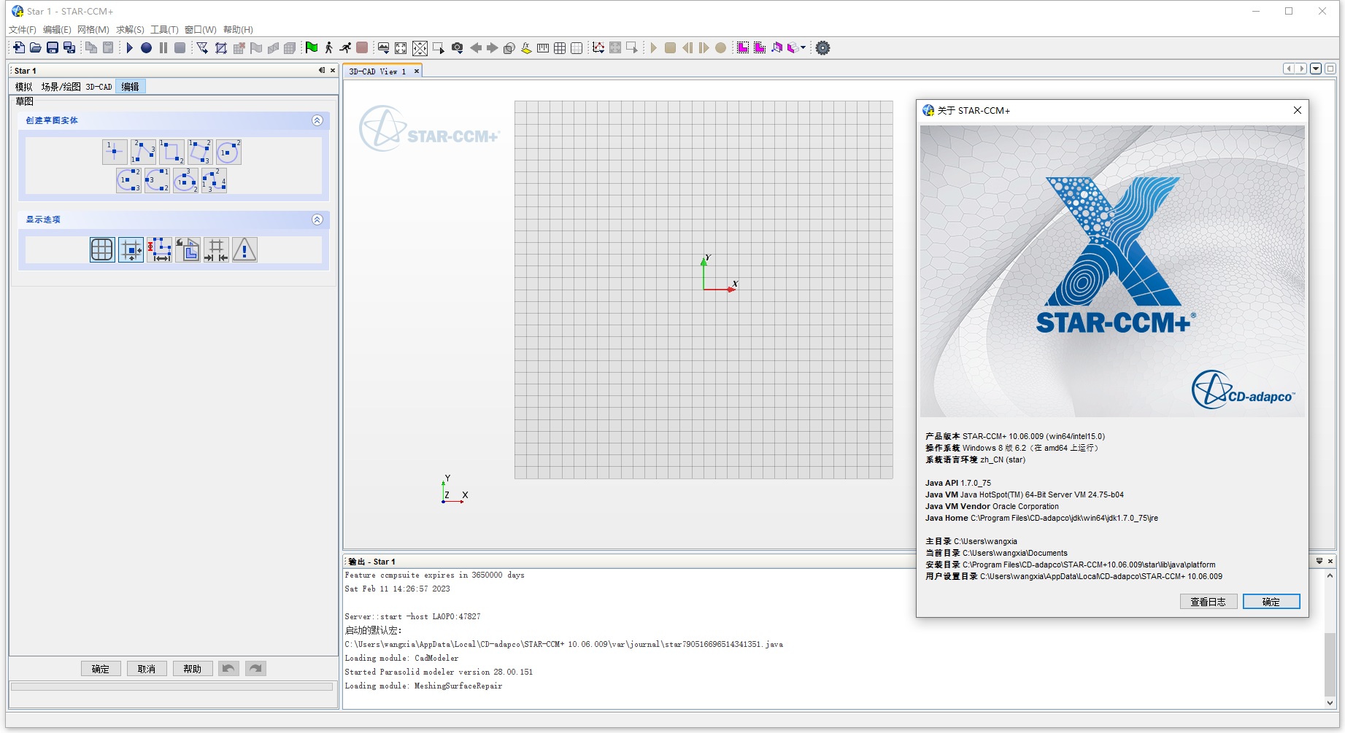This screenshot has width=1345, height=733.
Task: Open the 工具(T) menu
Action: coord(164,30)
